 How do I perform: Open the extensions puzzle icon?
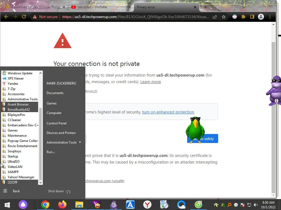click(243, 17)
